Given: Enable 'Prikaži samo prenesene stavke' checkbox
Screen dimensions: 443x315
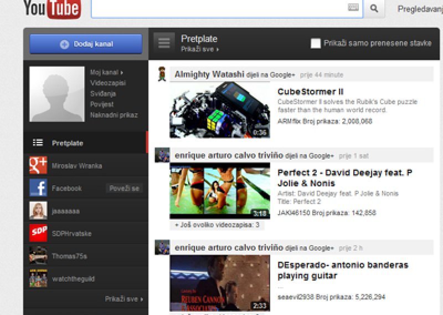Looking at the screenshot, I should [316, 43].
